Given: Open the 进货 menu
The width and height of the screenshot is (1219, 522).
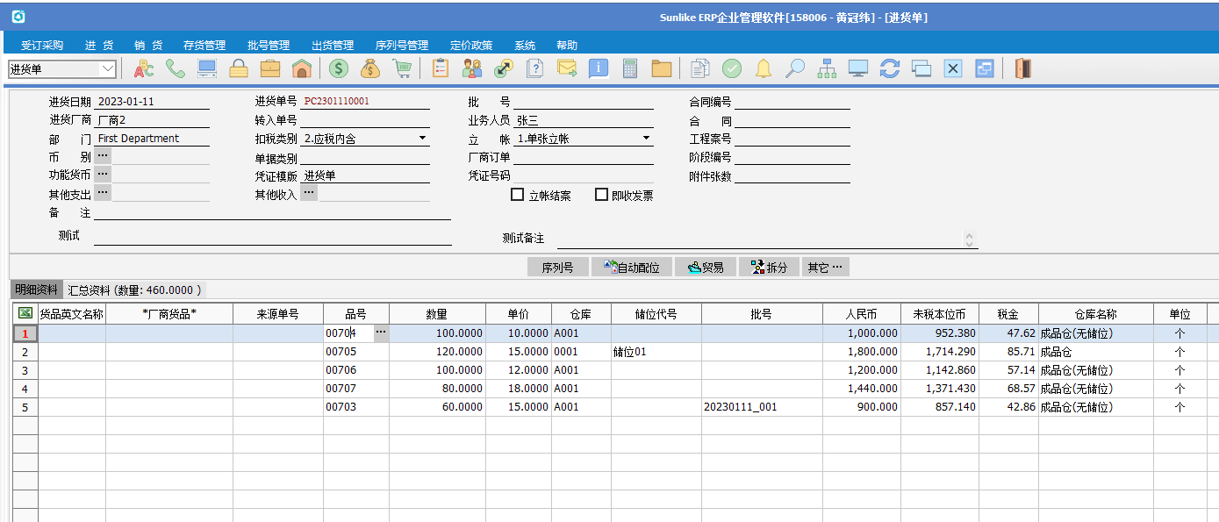Looking at the screenshot, I should point(99,46).
